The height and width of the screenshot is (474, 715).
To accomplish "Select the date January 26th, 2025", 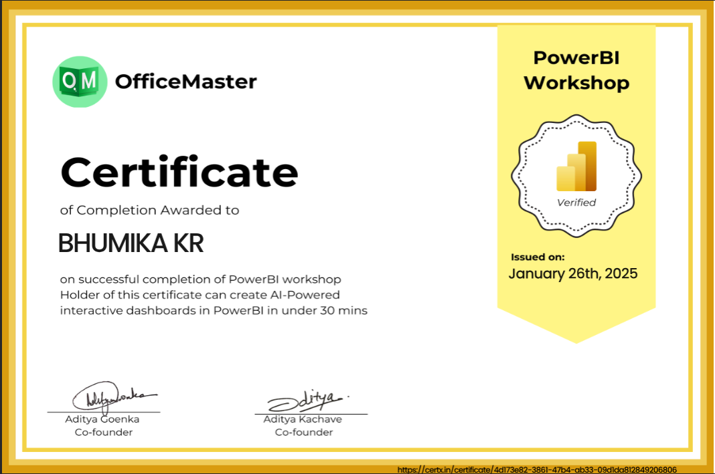I will pyautogui.click(x=572, y=273).
